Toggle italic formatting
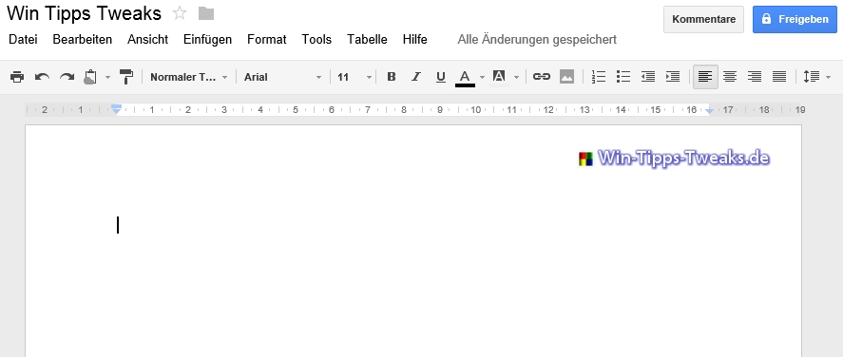The image size is (843, 357). coord(416,77)
